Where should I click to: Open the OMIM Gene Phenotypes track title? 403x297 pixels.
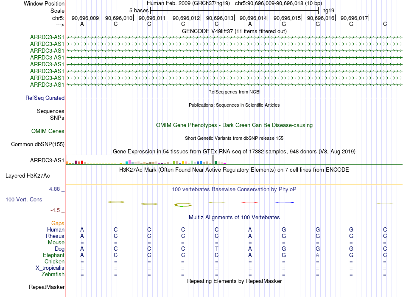pyautogui.click(x=234, y=125)
